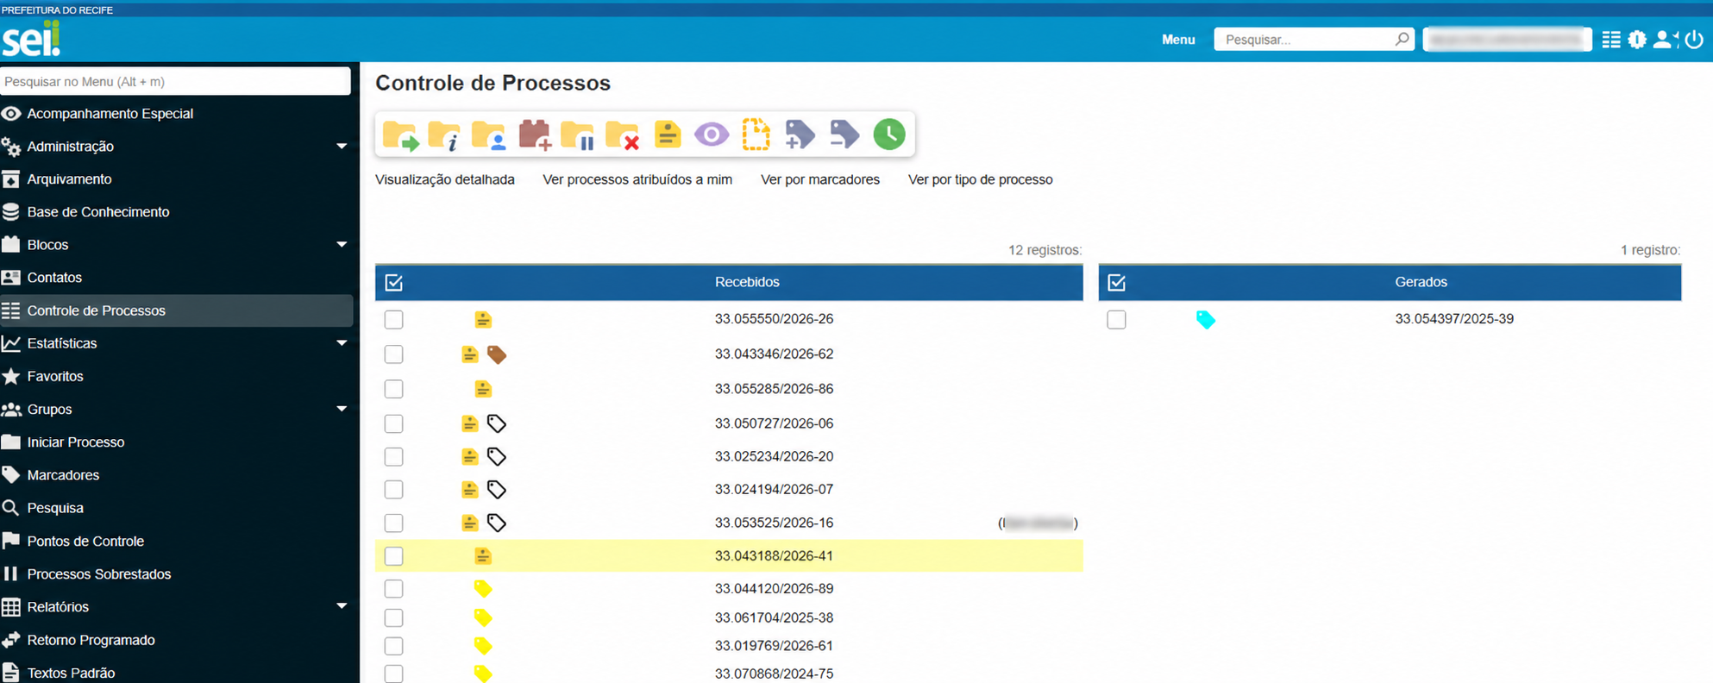The image size is (1713, 683).
Task: Open the blurred unit selector dropdown
Action: tap(1508, 40)
